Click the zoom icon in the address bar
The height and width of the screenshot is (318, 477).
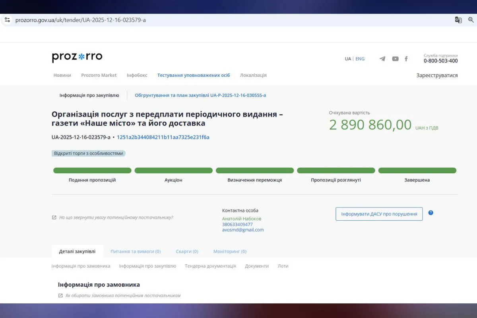(471, 19)
